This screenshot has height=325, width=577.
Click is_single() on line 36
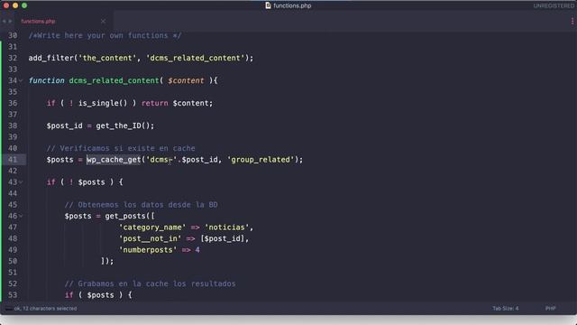[x=103, y=103]
